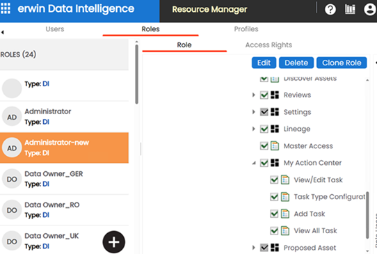
Task: Open the Access Rights tab
Action: (268, 45)
